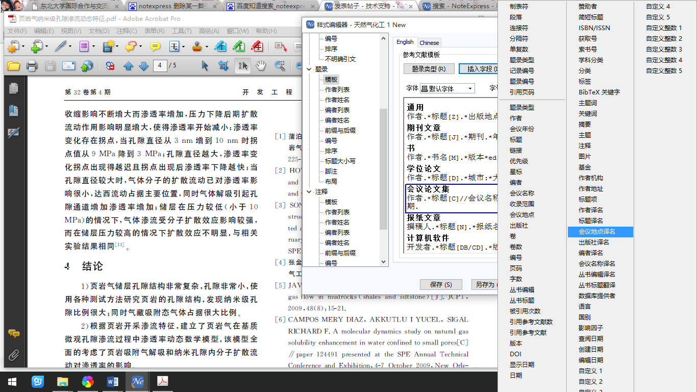Select the Crop tool in Acrobat toolbar
Viewport: 697px width, 392px height.
[223, 66]
